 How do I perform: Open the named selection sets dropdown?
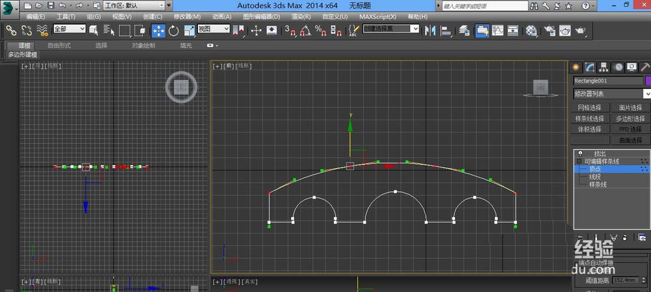391,29
